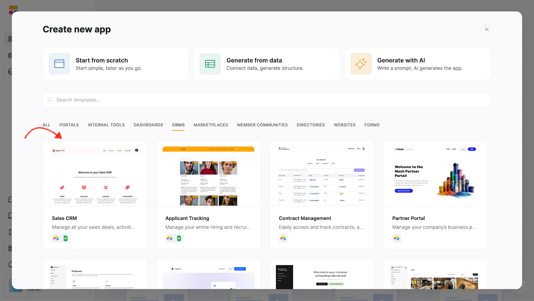Image resolution: width=534 pixels, height=301 pixels.
Task: Click Airtable icon under Applicant Tracking
Action: click(x=170, y=238)
